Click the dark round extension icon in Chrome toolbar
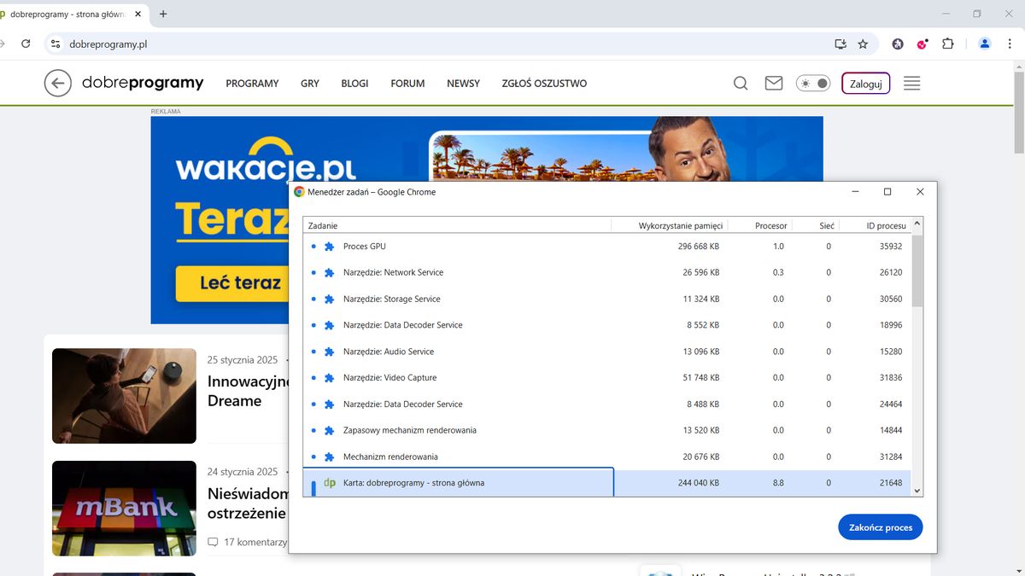 [898, 44]
